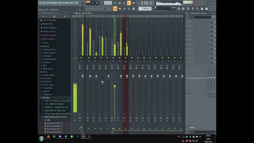254x143 pixels.
Task: Mute the kick mixer track LED
Action: (89, 58)
